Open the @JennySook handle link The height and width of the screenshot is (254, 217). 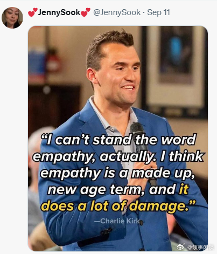pyautogui.click(x=117, y=12)
